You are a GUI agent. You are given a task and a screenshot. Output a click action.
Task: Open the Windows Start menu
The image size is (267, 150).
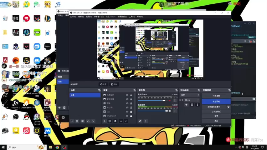pos(3,147)
